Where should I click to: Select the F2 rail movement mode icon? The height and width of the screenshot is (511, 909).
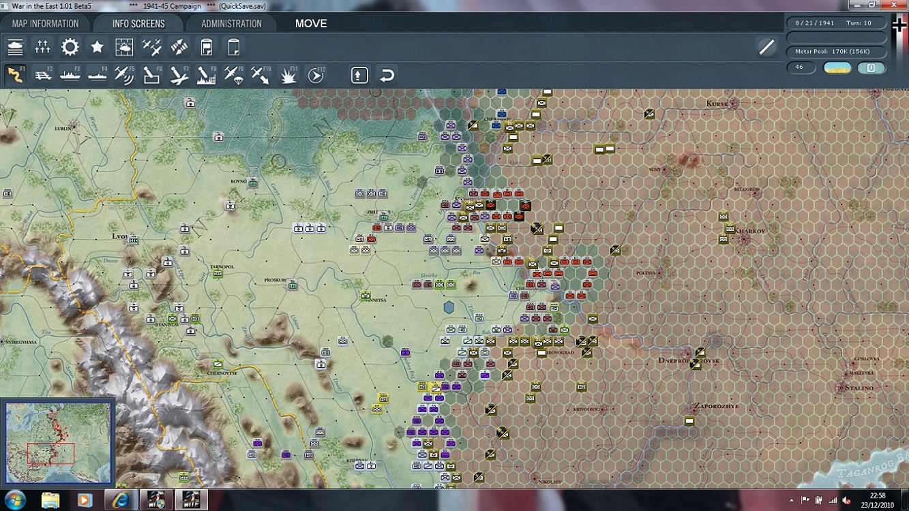[x=43, y=75]
